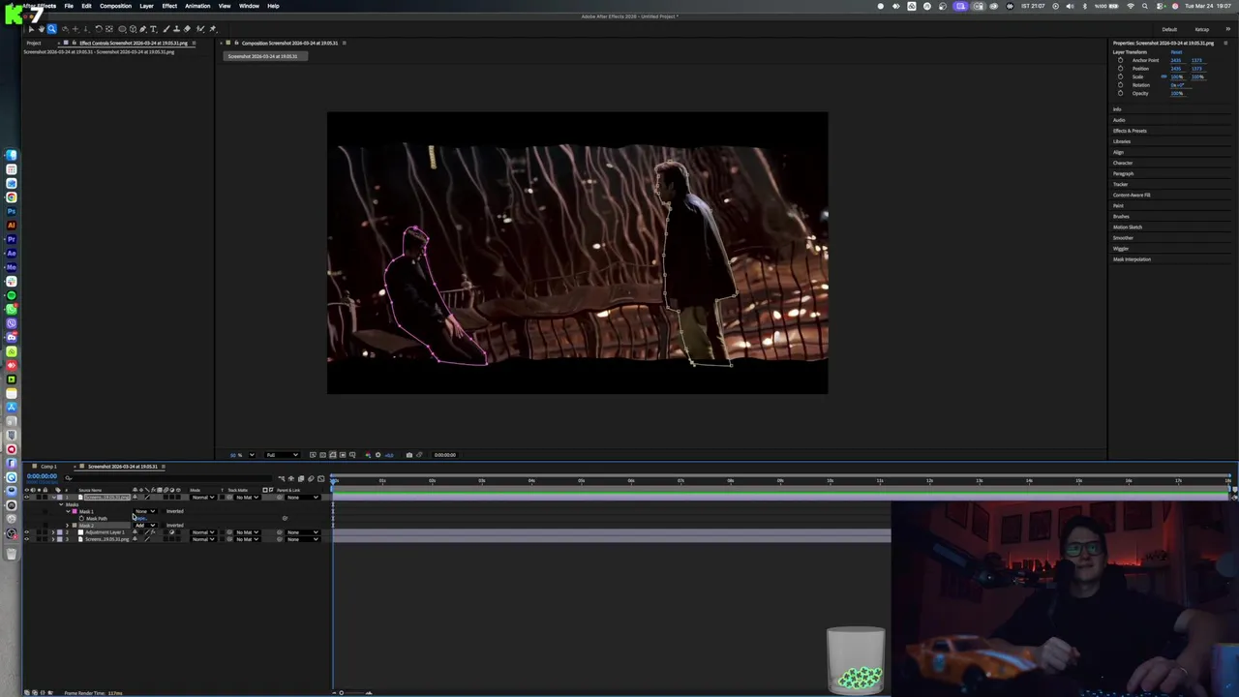
Task: Toggle Rotation stopwatch in Properties
Action: coord(1120,85)
